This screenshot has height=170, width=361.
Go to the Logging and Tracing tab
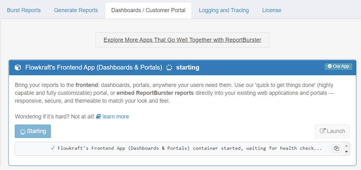(224, 10)
